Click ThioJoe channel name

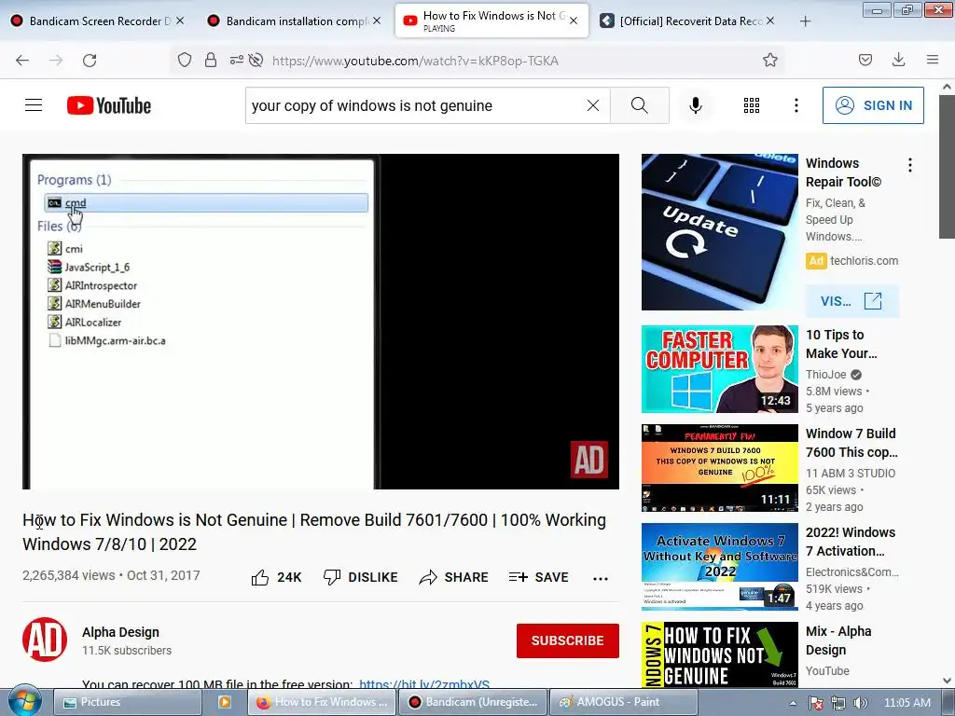point(826,375)
